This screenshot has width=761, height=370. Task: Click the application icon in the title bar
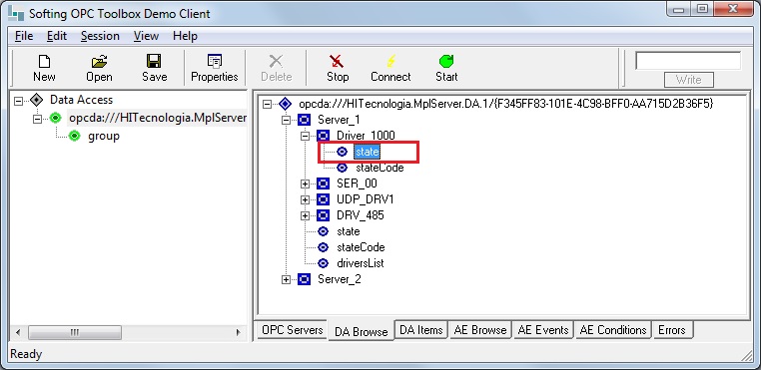pos(17,14)
